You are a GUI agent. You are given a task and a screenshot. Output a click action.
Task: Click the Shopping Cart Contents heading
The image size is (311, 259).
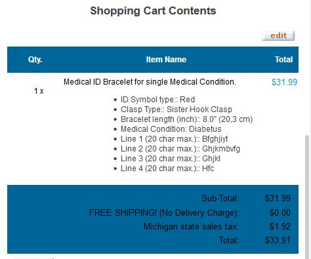153,11
